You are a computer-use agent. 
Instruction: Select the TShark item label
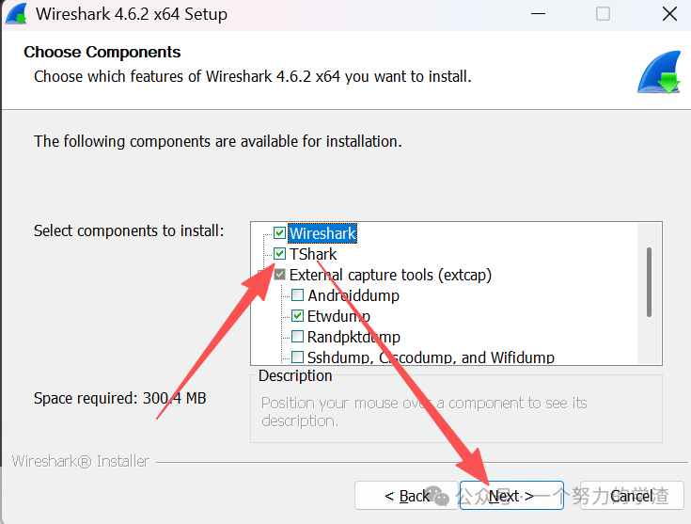click(313, 254)
